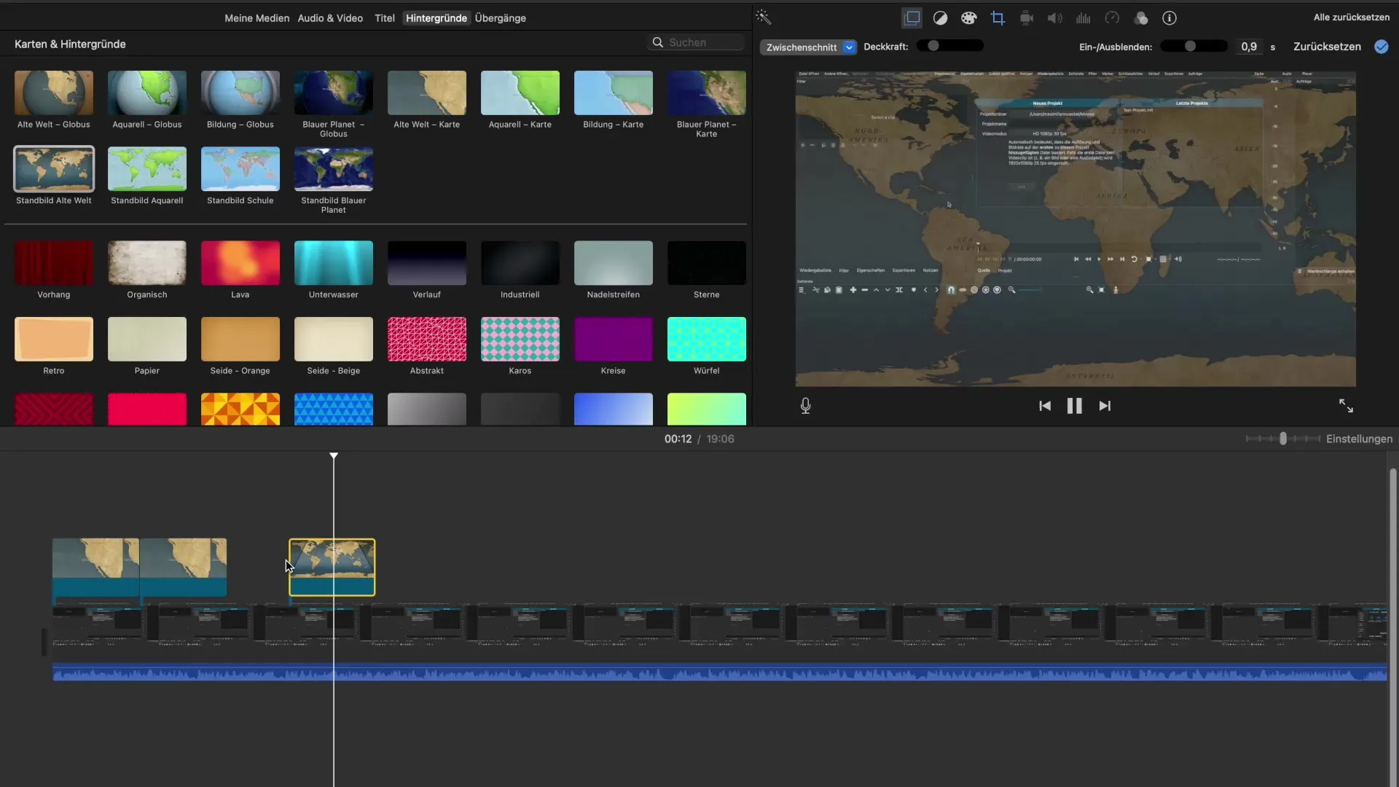Adjust the Ein-/Ausblenden fade slider
The height and width of the screenshot is (787, 1399).
coord(1194,47)
